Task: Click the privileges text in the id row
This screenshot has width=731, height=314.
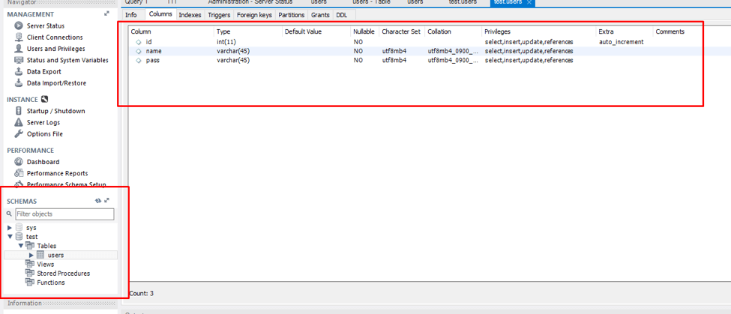Action: [529, 42]
